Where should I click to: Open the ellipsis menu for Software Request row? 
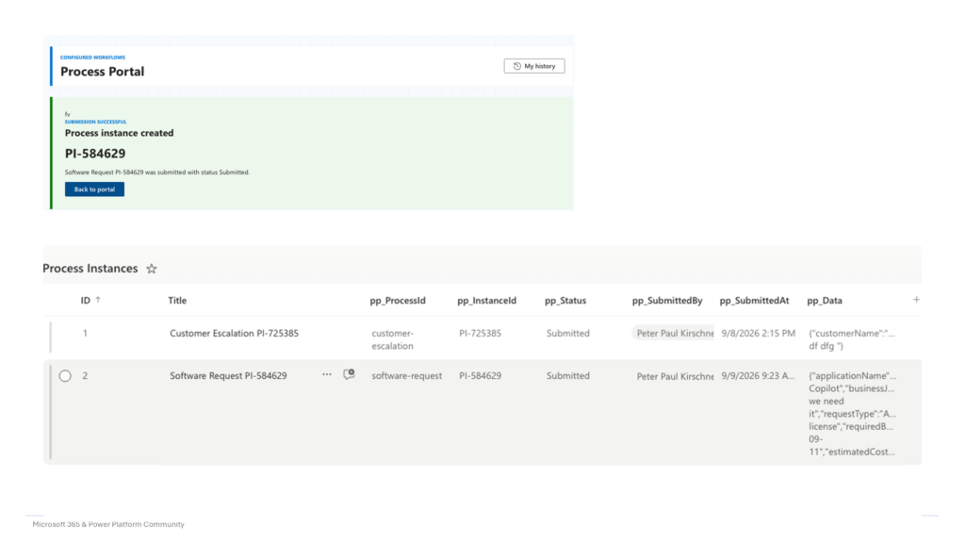(327, 374)
